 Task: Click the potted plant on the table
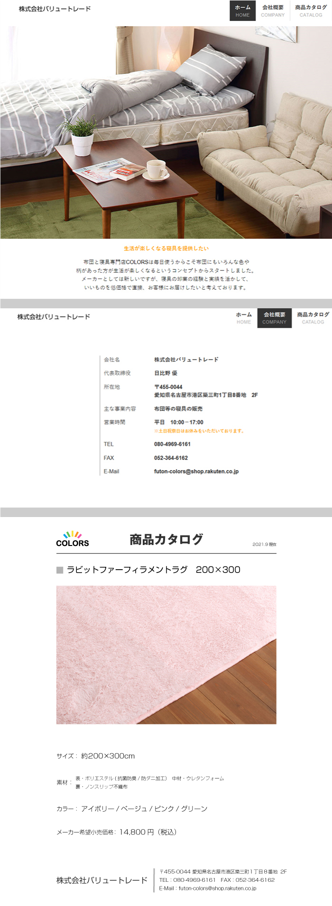83,137
